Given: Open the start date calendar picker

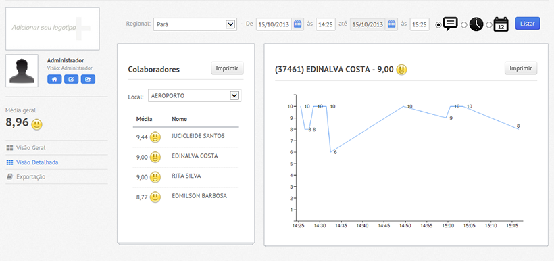Looking at the screenshot, I should click(x=297, y=24).
